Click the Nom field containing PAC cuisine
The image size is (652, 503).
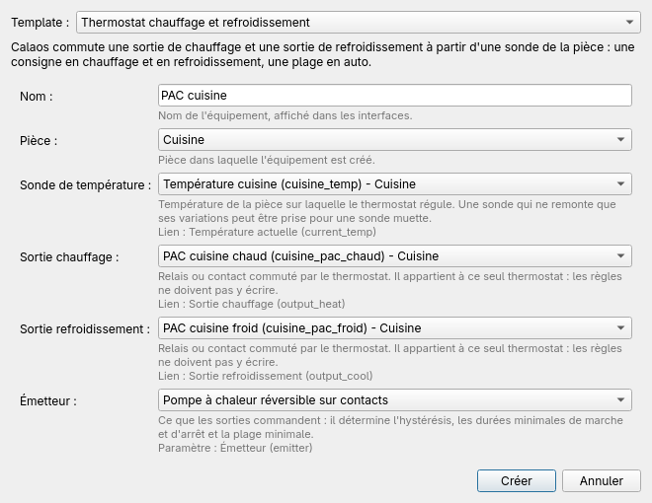point(394,96)
